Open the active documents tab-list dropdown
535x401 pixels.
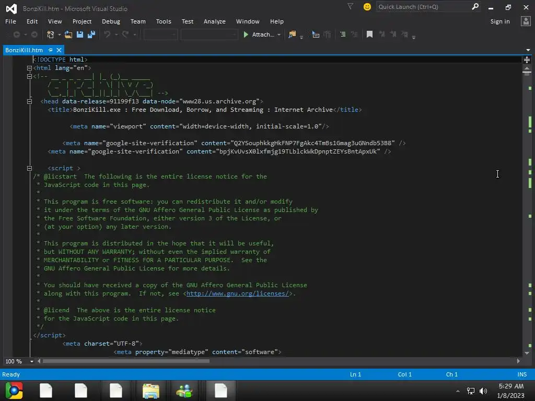click(x=528, y=50)
